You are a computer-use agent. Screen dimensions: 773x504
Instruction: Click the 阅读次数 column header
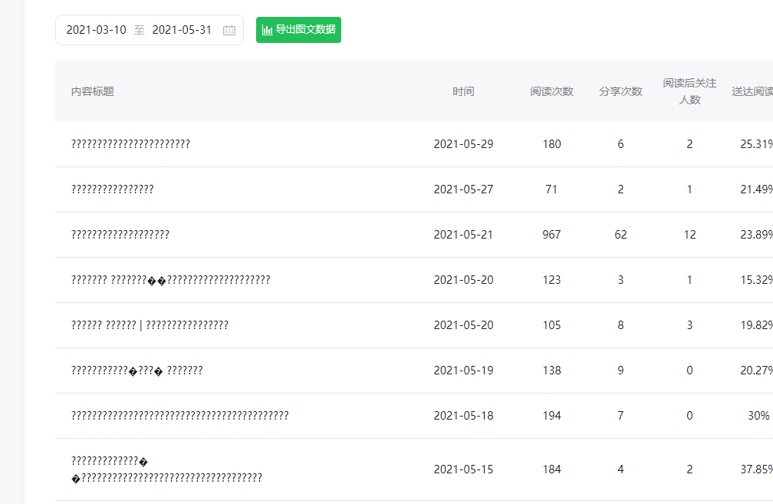551,91
